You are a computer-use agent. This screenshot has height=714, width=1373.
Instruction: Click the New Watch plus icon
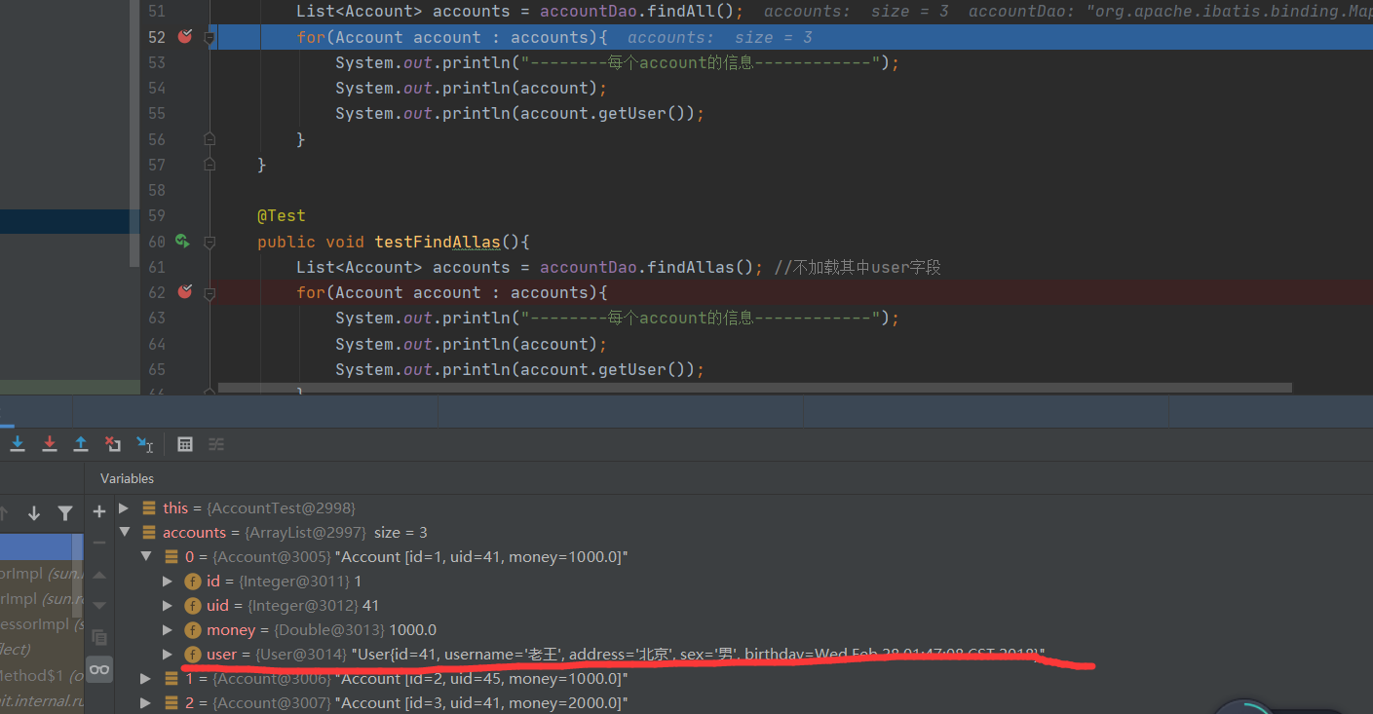pos(99,511)
